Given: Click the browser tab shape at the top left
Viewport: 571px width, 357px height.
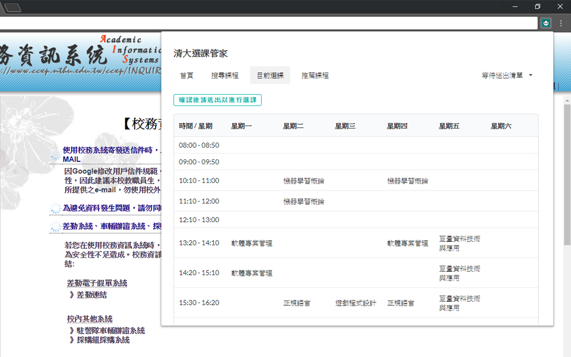Looking at the screenshot, I should (12, 8).
